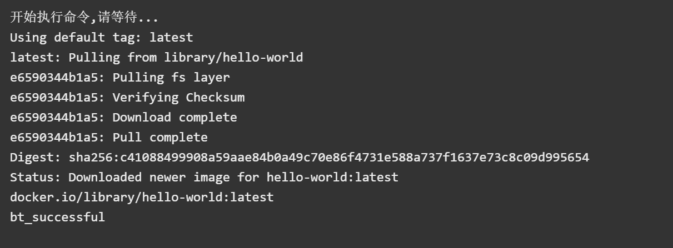
Task: Click the "Pull complete" text
Action: click(x=160, y=138)
